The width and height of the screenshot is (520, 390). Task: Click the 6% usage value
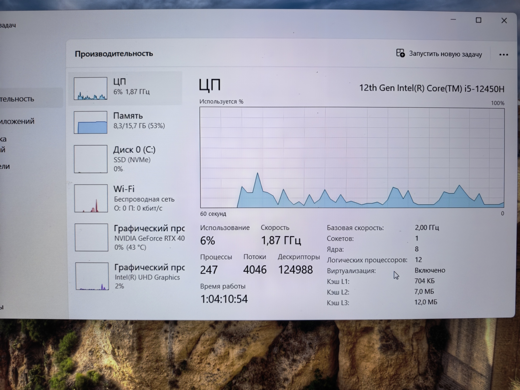click(x=207, y=240)
